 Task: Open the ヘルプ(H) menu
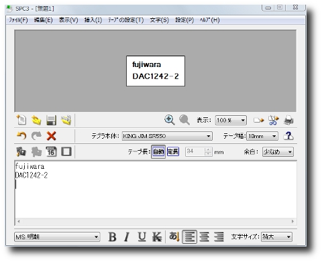click(210, 20)
